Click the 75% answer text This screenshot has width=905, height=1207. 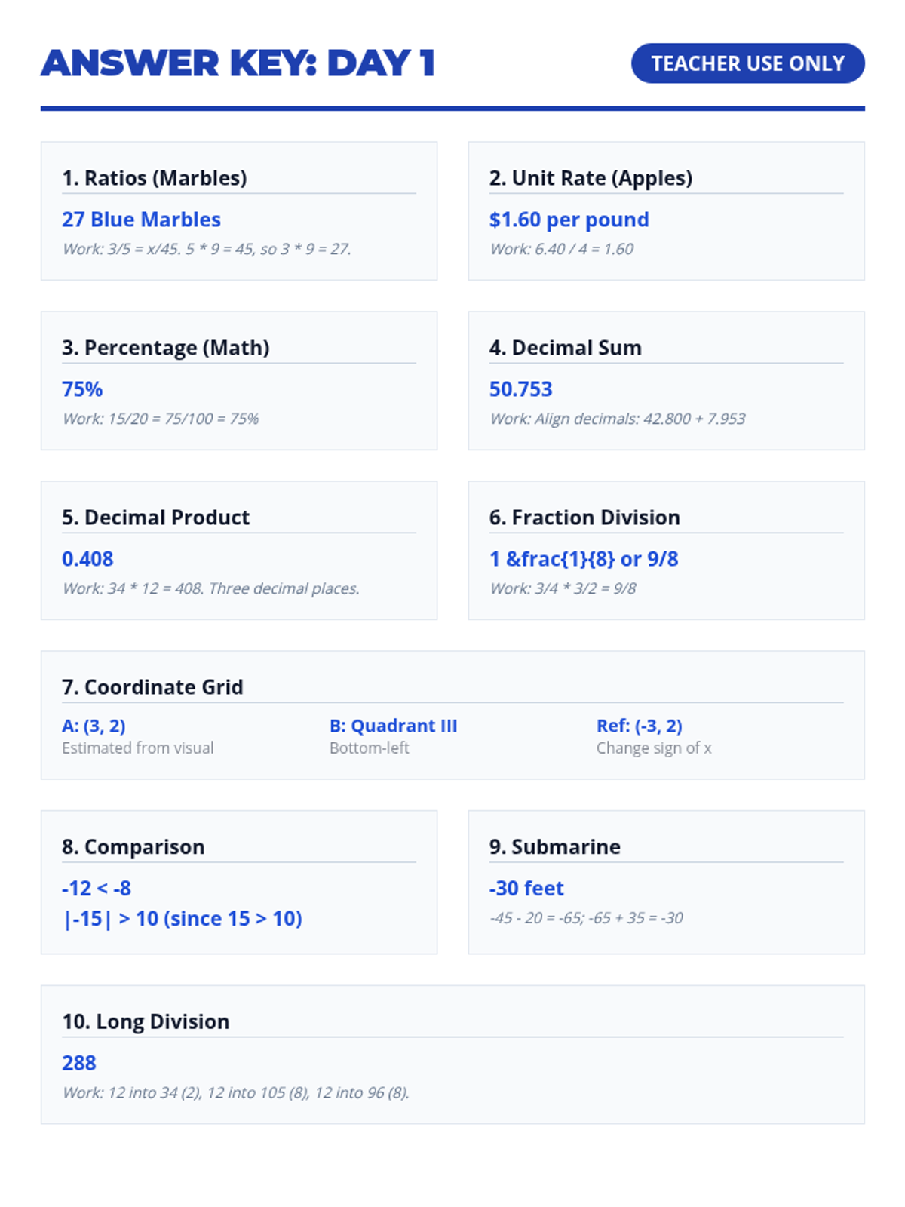tap(82, 389)
